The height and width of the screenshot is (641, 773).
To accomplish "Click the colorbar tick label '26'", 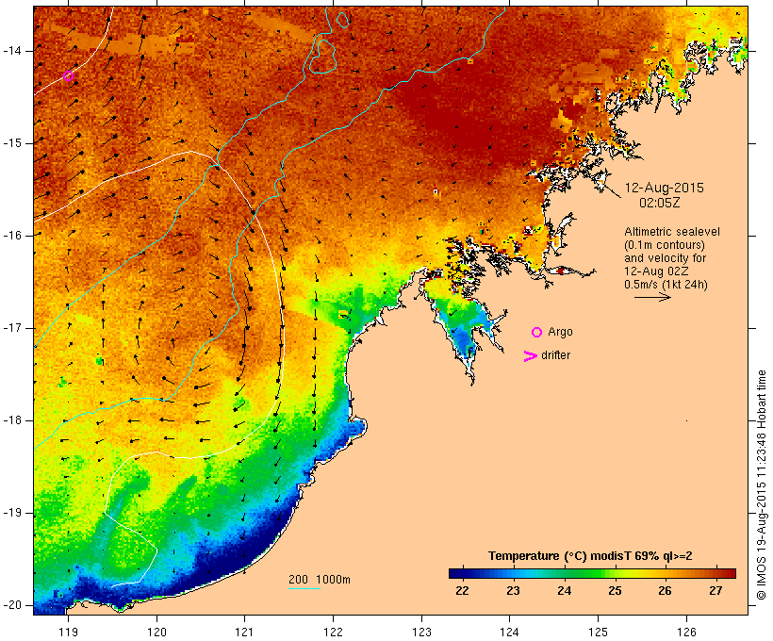I will pyautogui.click(x=665, y=591).
